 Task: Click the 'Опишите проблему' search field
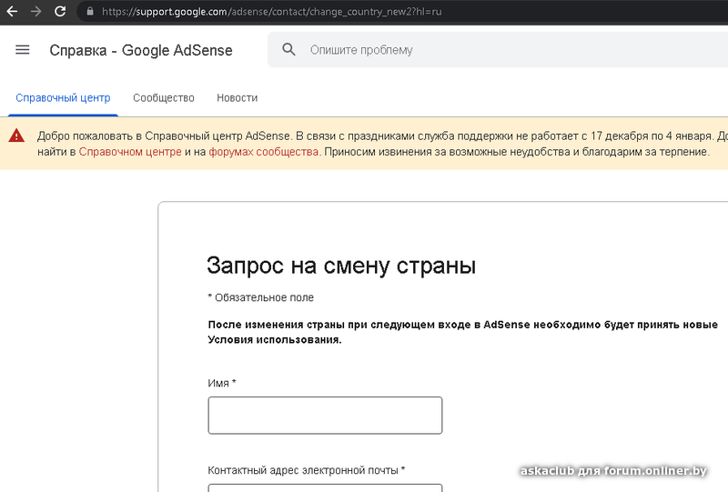(455, 50)
